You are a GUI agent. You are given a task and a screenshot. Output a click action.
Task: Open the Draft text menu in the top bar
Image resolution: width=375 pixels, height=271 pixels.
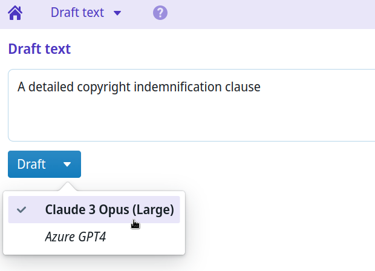tap(77, 13)
